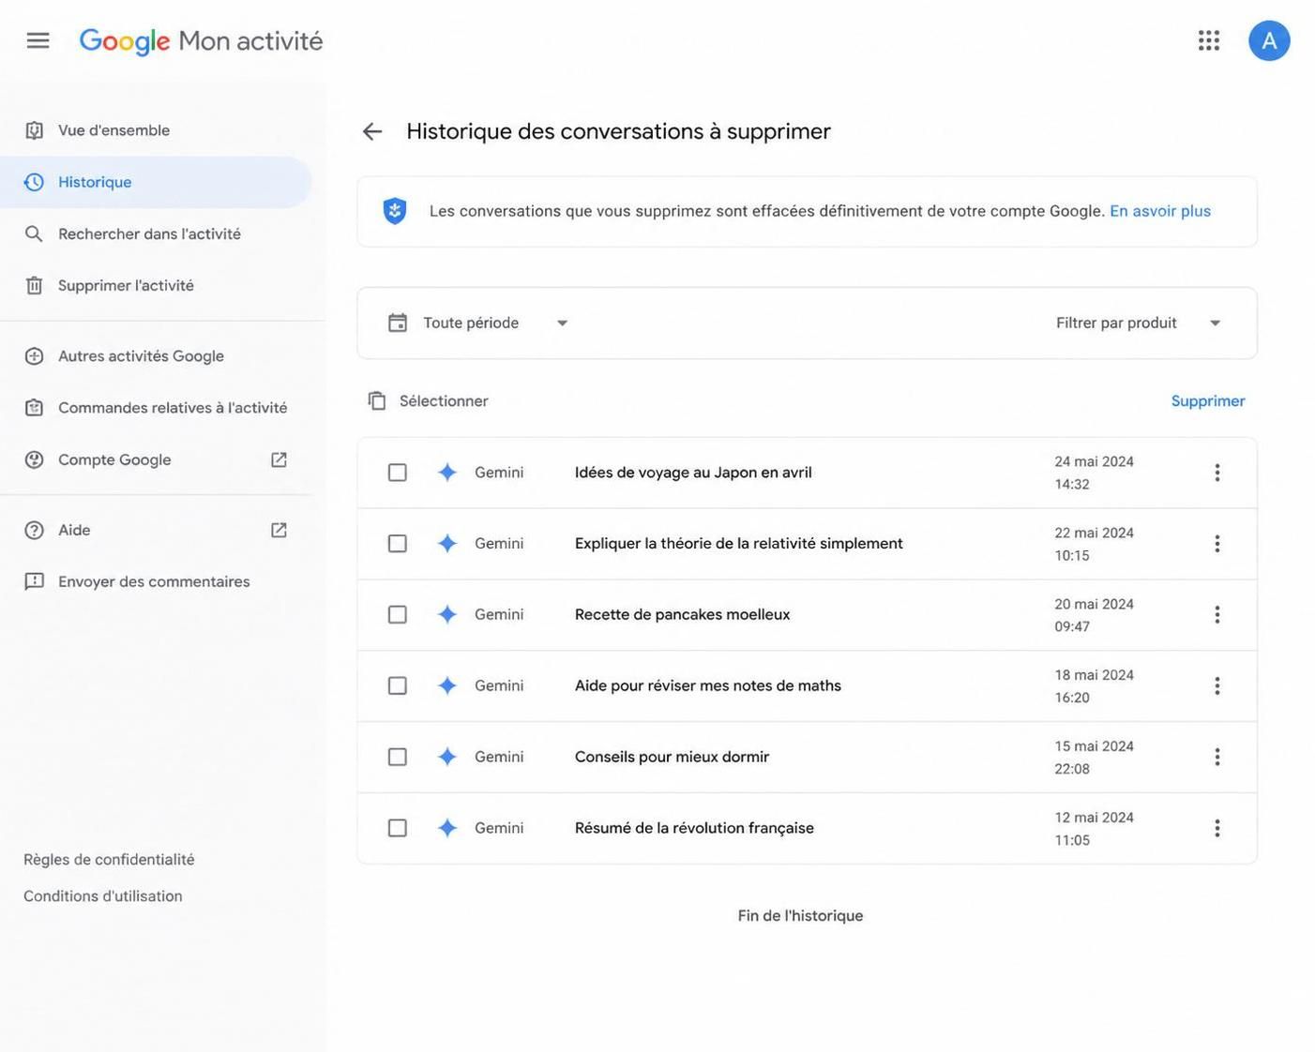The image size is (1315, 1052).
Task: Click the date 20 mai 2024 09:47
Action: 1094,615
